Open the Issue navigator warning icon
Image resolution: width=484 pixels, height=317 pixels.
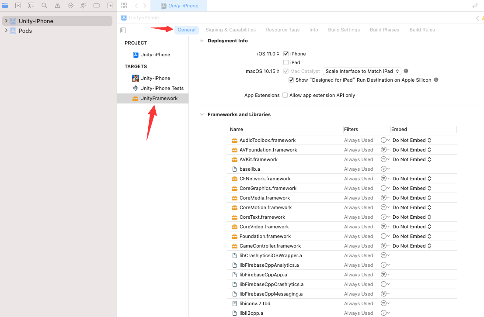pyautogui.click(x=57, y=5)
